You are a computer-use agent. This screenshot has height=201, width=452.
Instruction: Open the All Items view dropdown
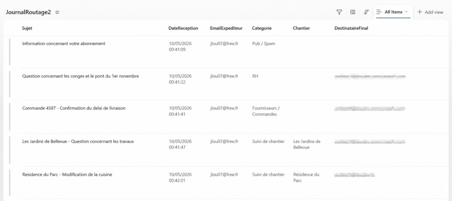pyautogui.click(x=393, y=12)
